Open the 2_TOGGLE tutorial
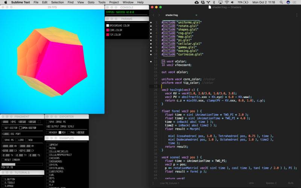Viewport: 301px width, 188px height. [8, 183]
